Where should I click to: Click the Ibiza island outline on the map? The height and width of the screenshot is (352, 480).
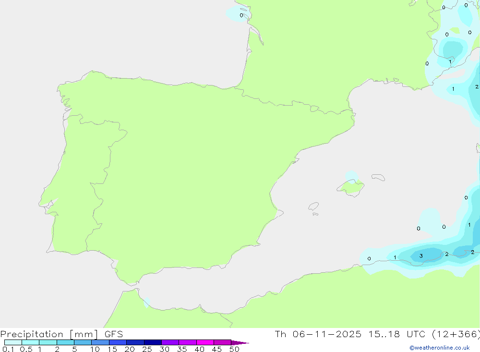[313, 206]
